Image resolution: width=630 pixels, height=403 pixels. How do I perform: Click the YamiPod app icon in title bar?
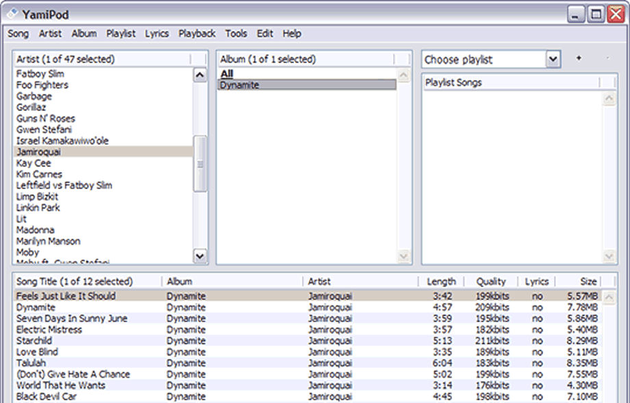click(x=12, y=14)
